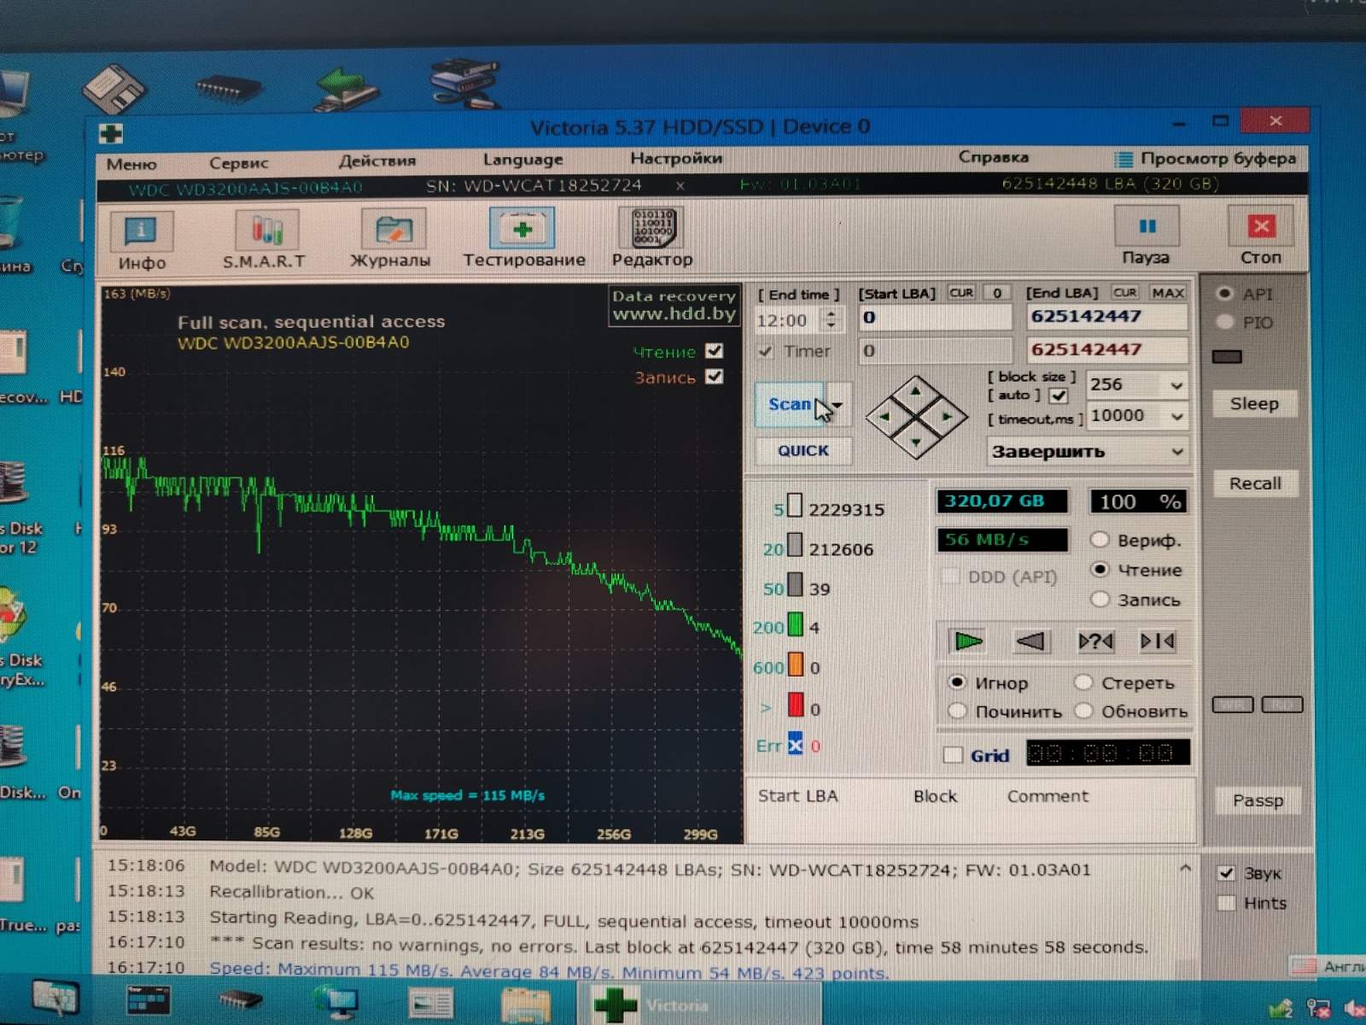Toggle the Звук sound checkbox
The width and height of the screenshot is (1366, 1025).
1227,873
